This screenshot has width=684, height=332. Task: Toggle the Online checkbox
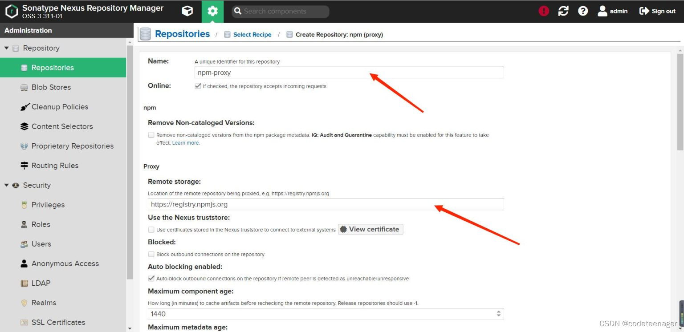(x=198, y=86)
